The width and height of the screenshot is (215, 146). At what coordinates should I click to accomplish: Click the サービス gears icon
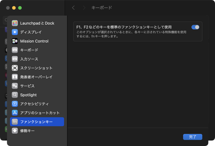(x=15, y=86)
